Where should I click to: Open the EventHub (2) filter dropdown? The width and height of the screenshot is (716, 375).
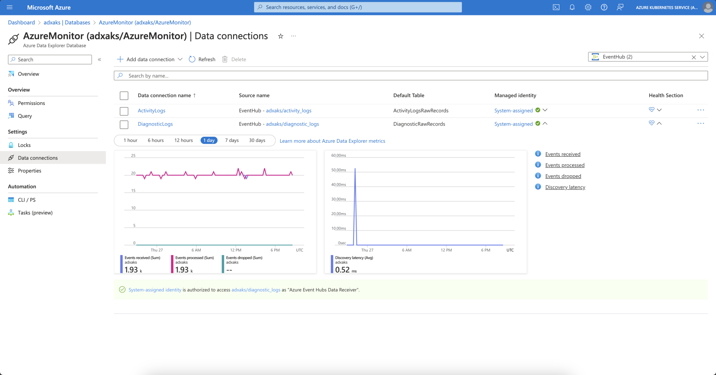point(702,57)
